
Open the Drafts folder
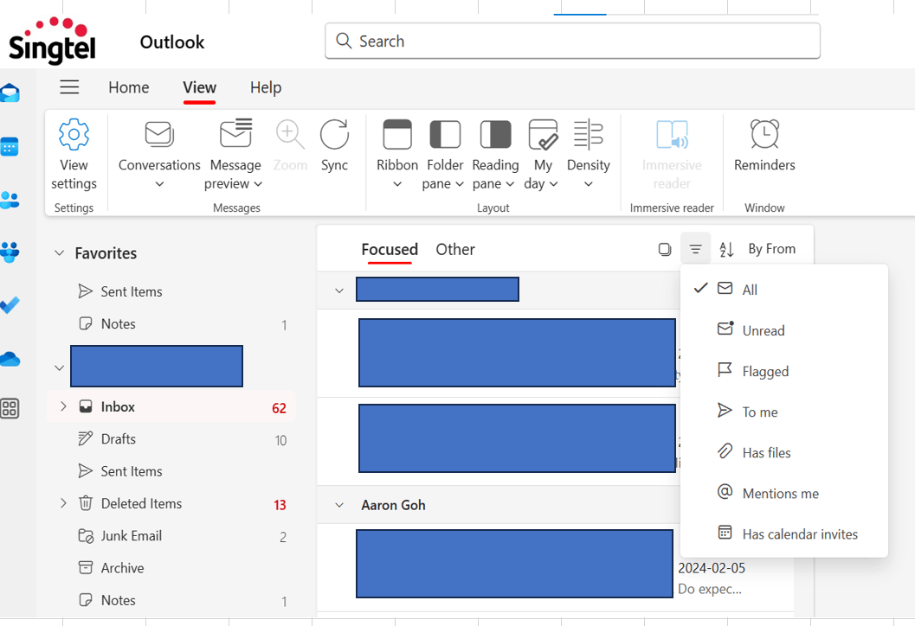171,439
